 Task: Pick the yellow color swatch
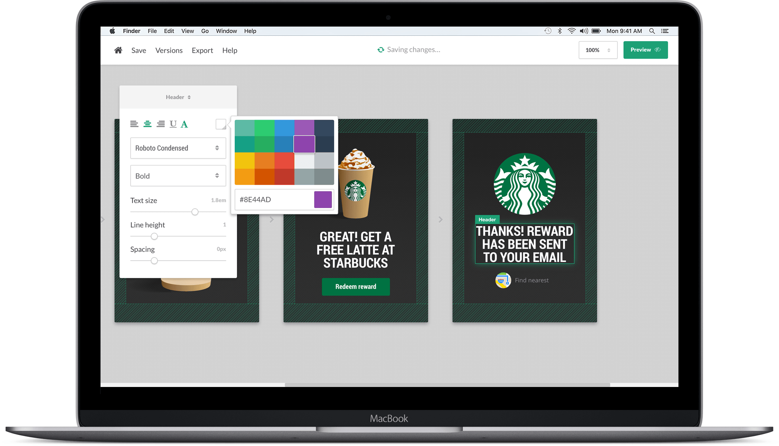[245, 160]
